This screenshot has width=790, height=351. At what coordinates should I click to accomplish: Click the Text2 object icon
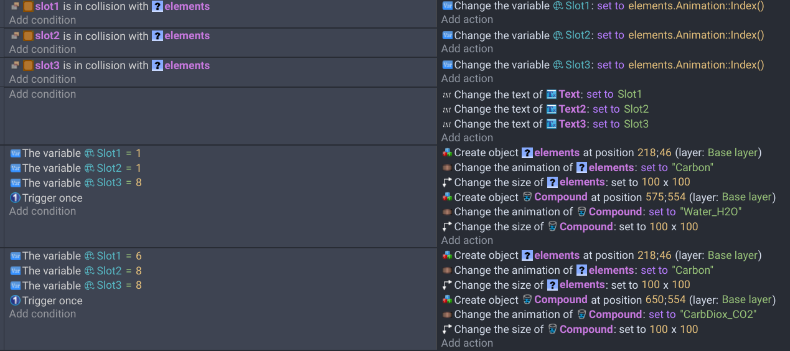coord(551,110)
